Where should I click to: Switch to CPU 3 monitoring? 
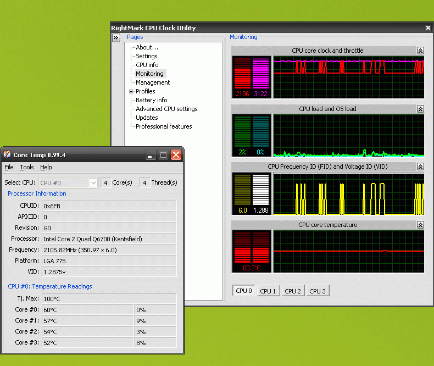coord(318,291)
